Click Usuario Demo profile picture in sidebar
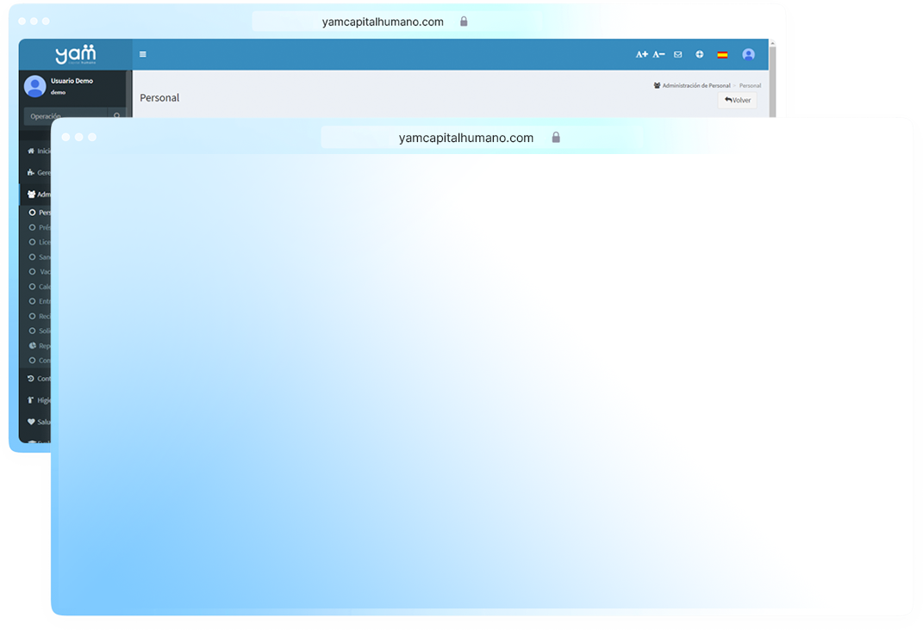Viewport: 923px width, 630px height. point(34,86)
